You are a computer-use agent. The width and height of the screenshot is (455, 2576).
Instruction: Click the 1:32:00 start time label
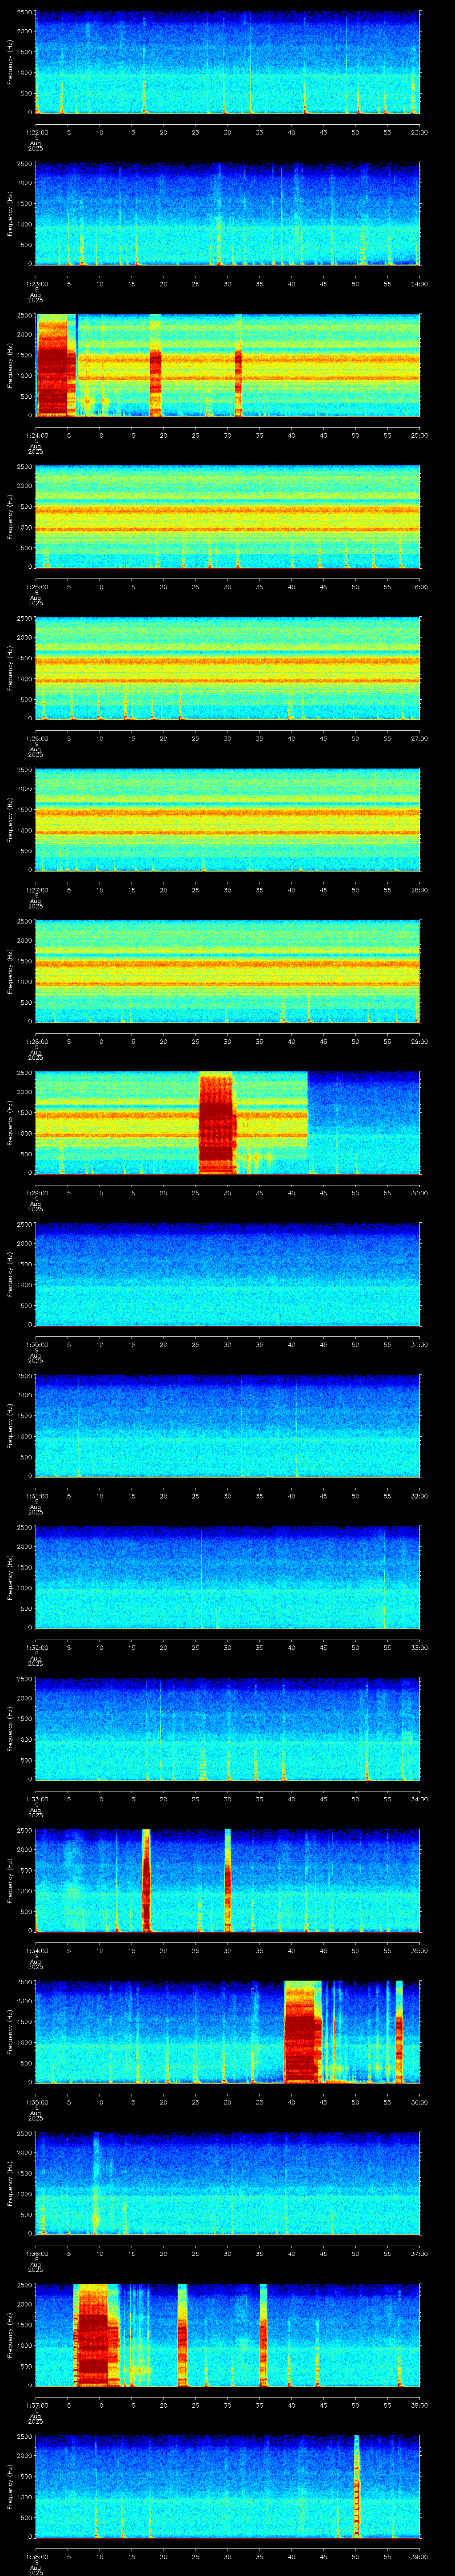coord(36,1647)
